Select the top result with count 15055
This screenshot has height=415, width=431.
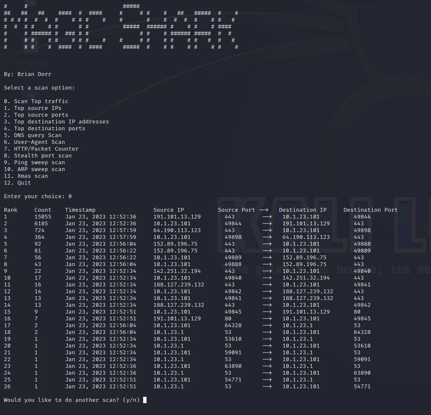click(x=42, y=216)
